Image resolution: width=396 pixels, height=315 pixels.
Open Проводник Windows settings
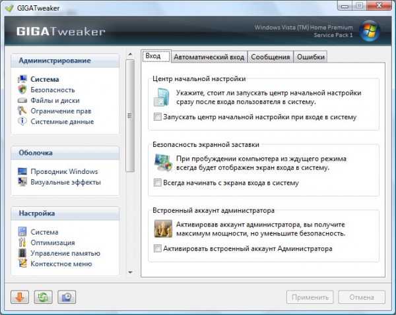coord(64,171)
